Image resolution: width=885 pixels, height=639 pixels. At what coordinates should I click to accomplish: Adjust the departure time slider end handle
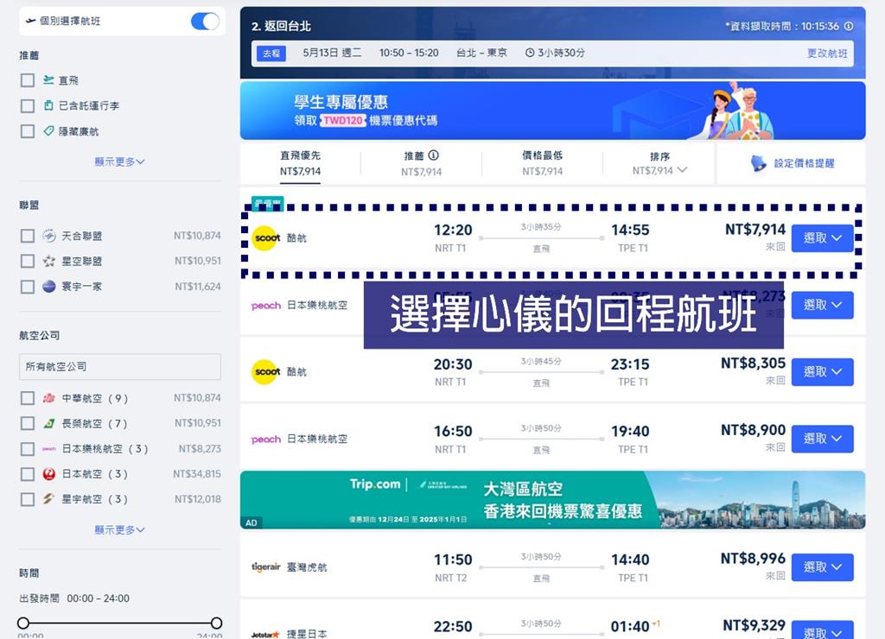[216, 623]
